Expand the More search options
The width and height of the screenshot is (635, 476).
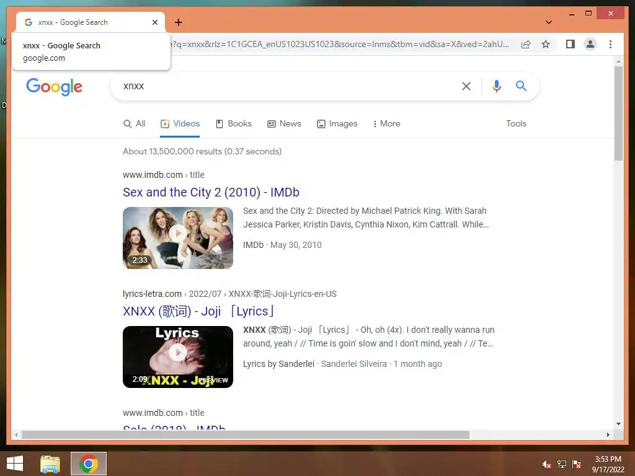(x=386, y=124)
